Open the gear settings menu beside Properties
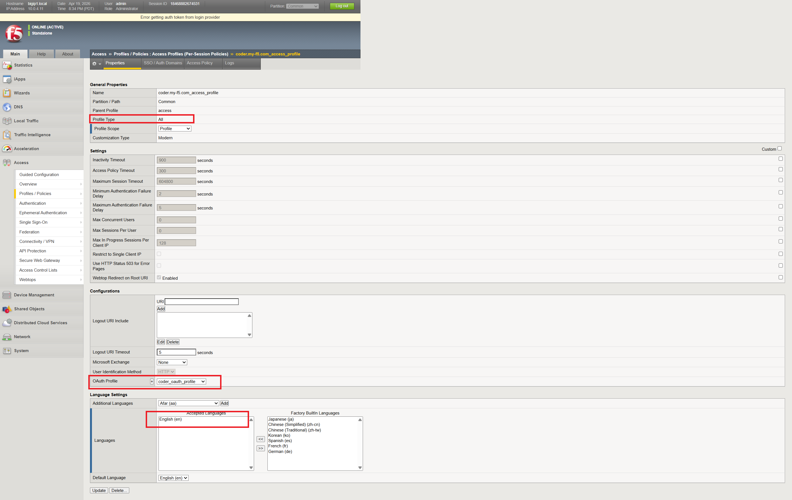Viewport: 792px width, 500px height. 96,64
